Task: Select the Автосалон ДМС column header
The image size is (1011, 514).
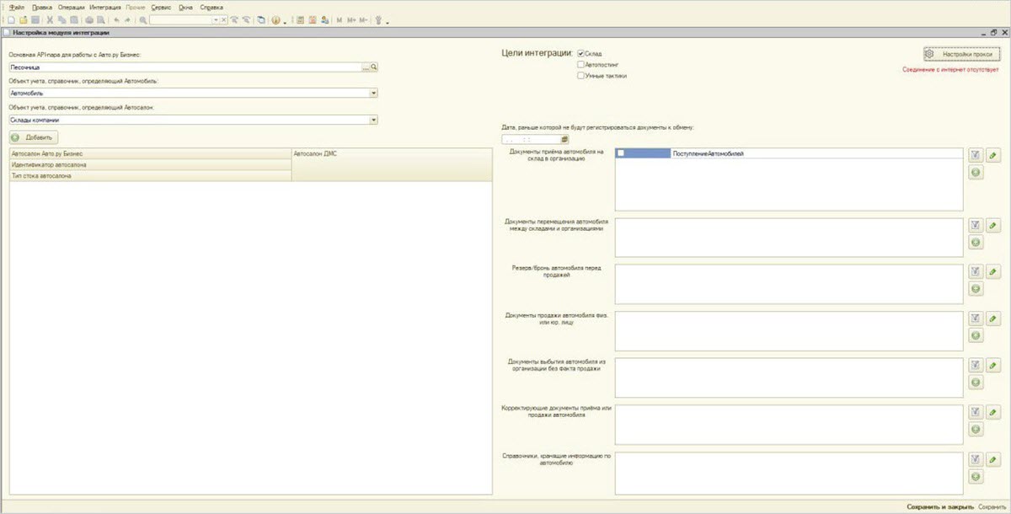Action: (391, 164)
